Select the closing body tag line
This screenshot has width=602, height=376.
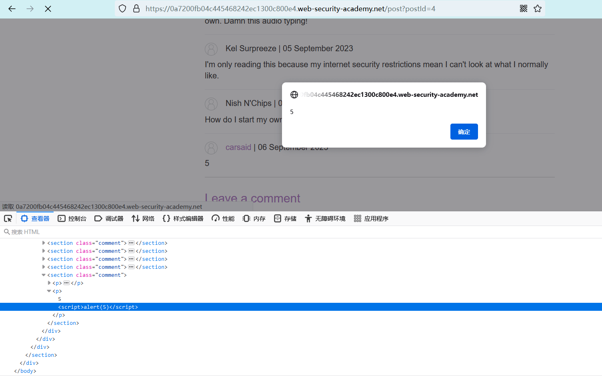tap(25, 371)
